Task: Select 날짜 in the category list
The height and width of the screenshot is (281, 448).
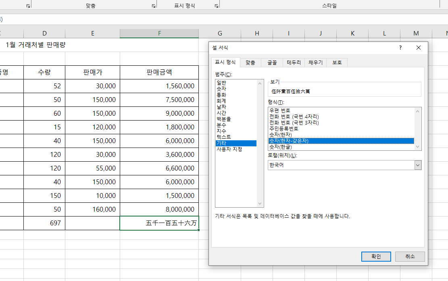Action: pyautogui.click(x=236, y=107)
